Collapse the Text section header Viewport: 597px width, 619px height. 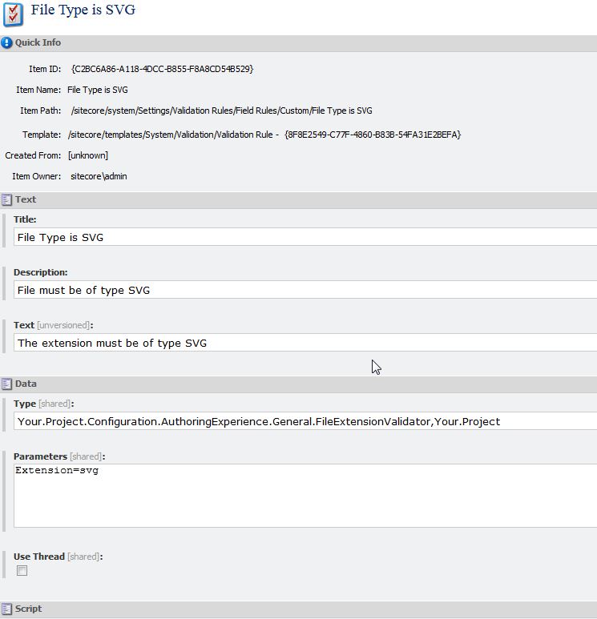(298, 199)
